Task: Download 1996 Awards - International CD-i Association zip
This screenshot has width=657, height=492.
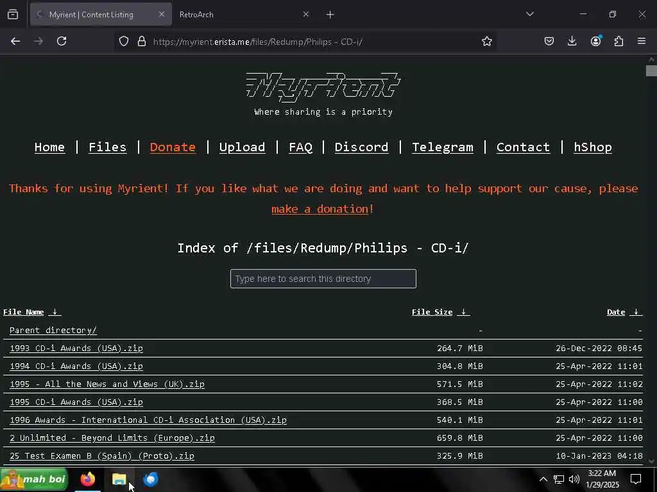Action: point(148,420)
